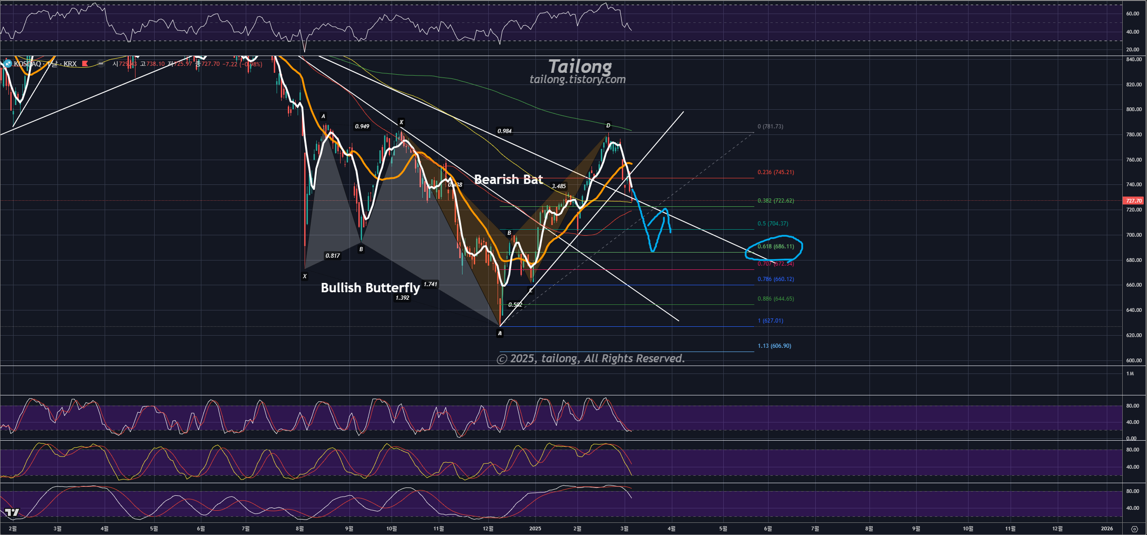Click the 727.70 current price tag
Image resolution: width=1147 pixels, height=535 pixels.
[x=1133, y=201]
